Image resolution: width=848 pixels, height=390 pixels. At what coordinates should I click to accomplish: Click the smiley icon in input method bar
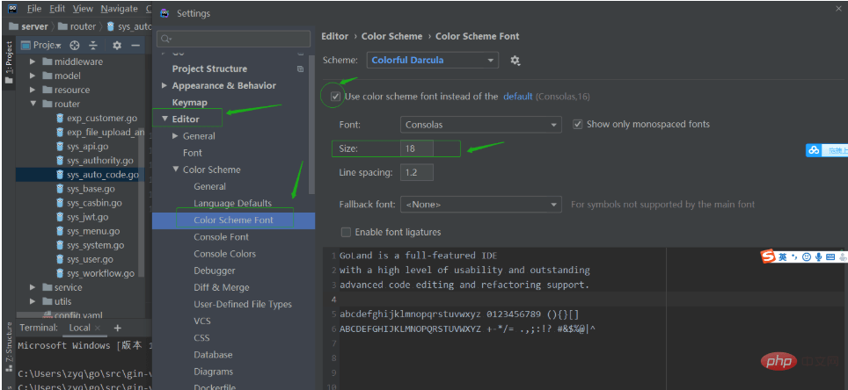[807, 257]
